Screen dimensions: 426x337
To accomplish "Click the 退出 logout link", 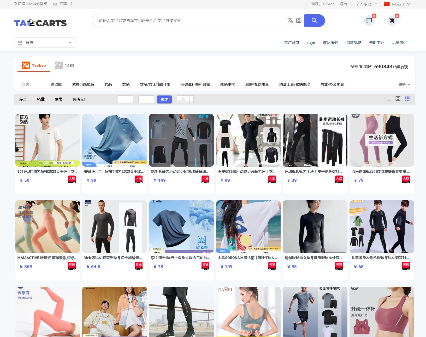I will 343,4.
